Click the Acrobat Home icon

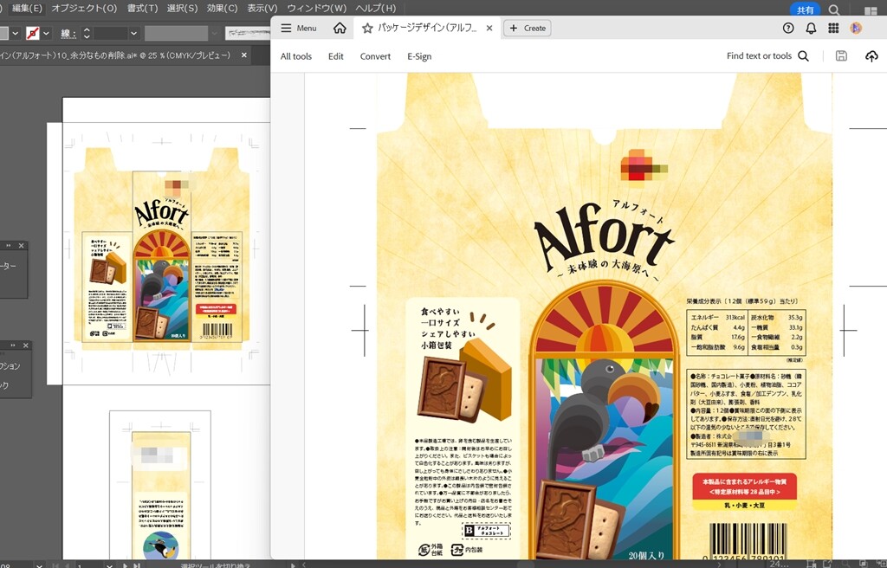340,28
